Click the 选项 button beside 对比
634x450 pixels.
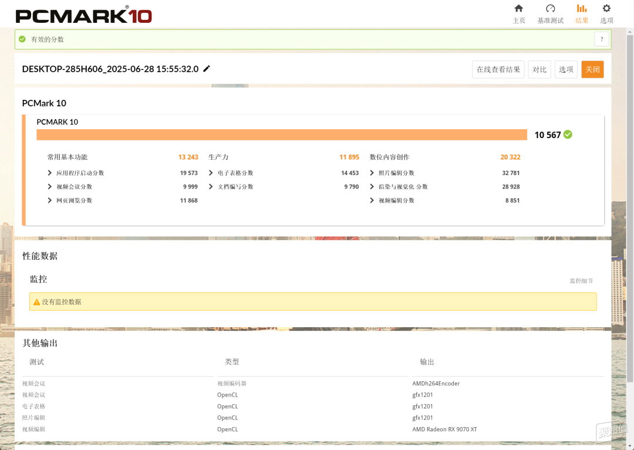(x=566, y=69)
